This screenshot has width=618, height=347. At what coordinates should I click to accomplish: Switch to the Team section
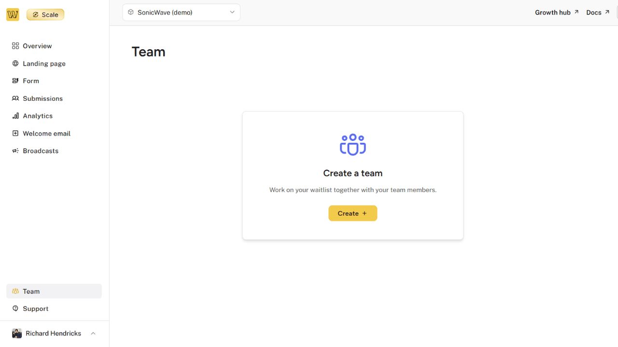pos(31,291)
